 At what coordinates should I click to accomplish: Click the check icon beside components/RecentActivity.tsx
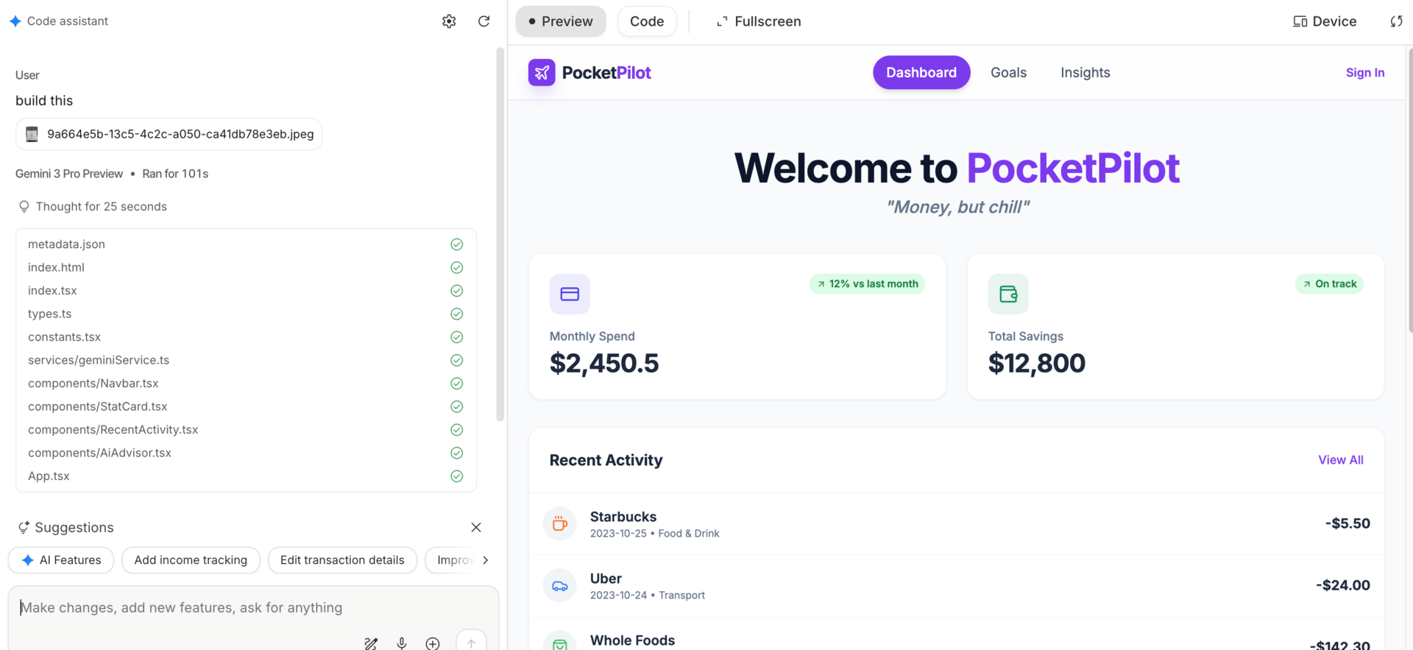pyautogui.click(x=457, y=430)
